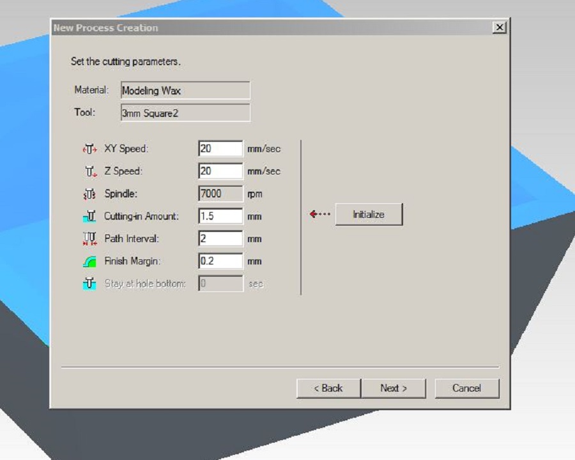Click the 'Tool:' label

(85, 112)
